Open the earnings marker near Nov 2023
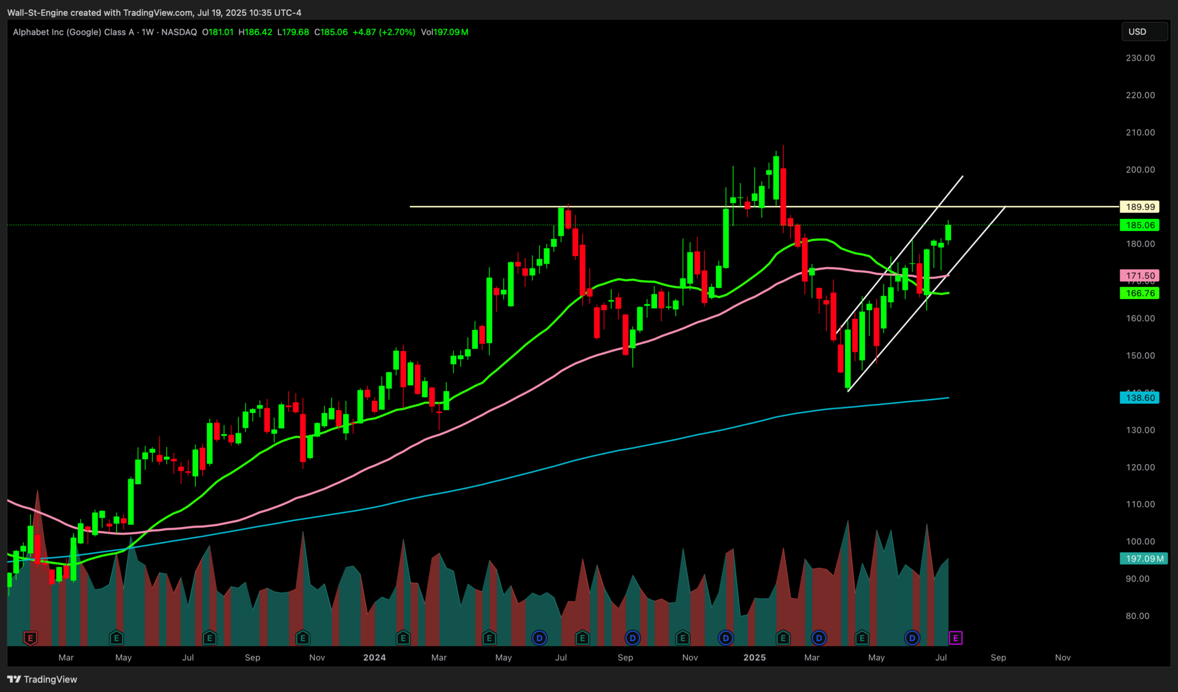This screenshot has width=1178, height=692. click(x=302, y=638)
